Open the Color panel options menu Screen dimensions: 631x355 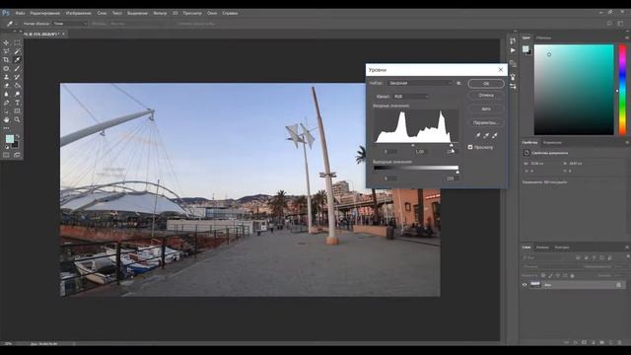[x=627, y=37]
